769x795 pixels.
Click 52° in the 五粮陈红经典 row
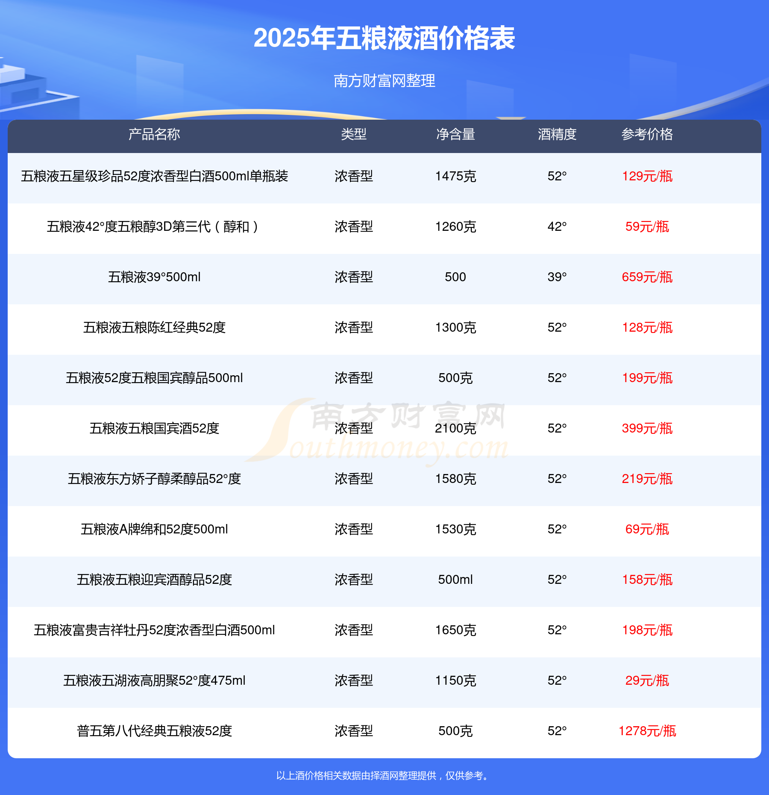tap(557, 327)
